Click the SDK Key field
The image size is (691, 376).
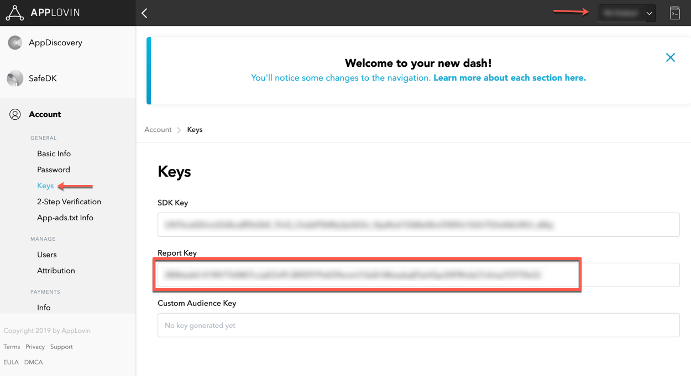click(418, 225)
